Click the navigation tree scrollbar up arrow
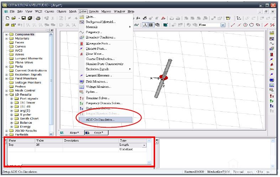 [x=51, y=34]
